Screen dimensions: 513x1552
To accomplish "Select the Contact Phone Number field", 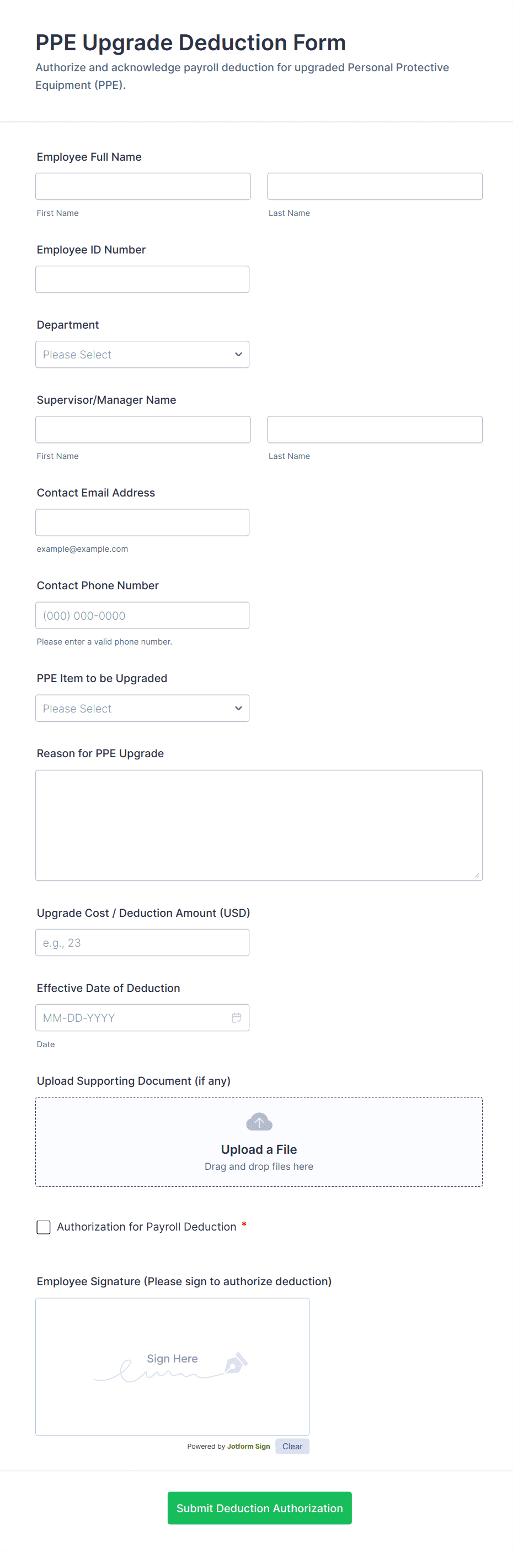I will pos(142,615).
